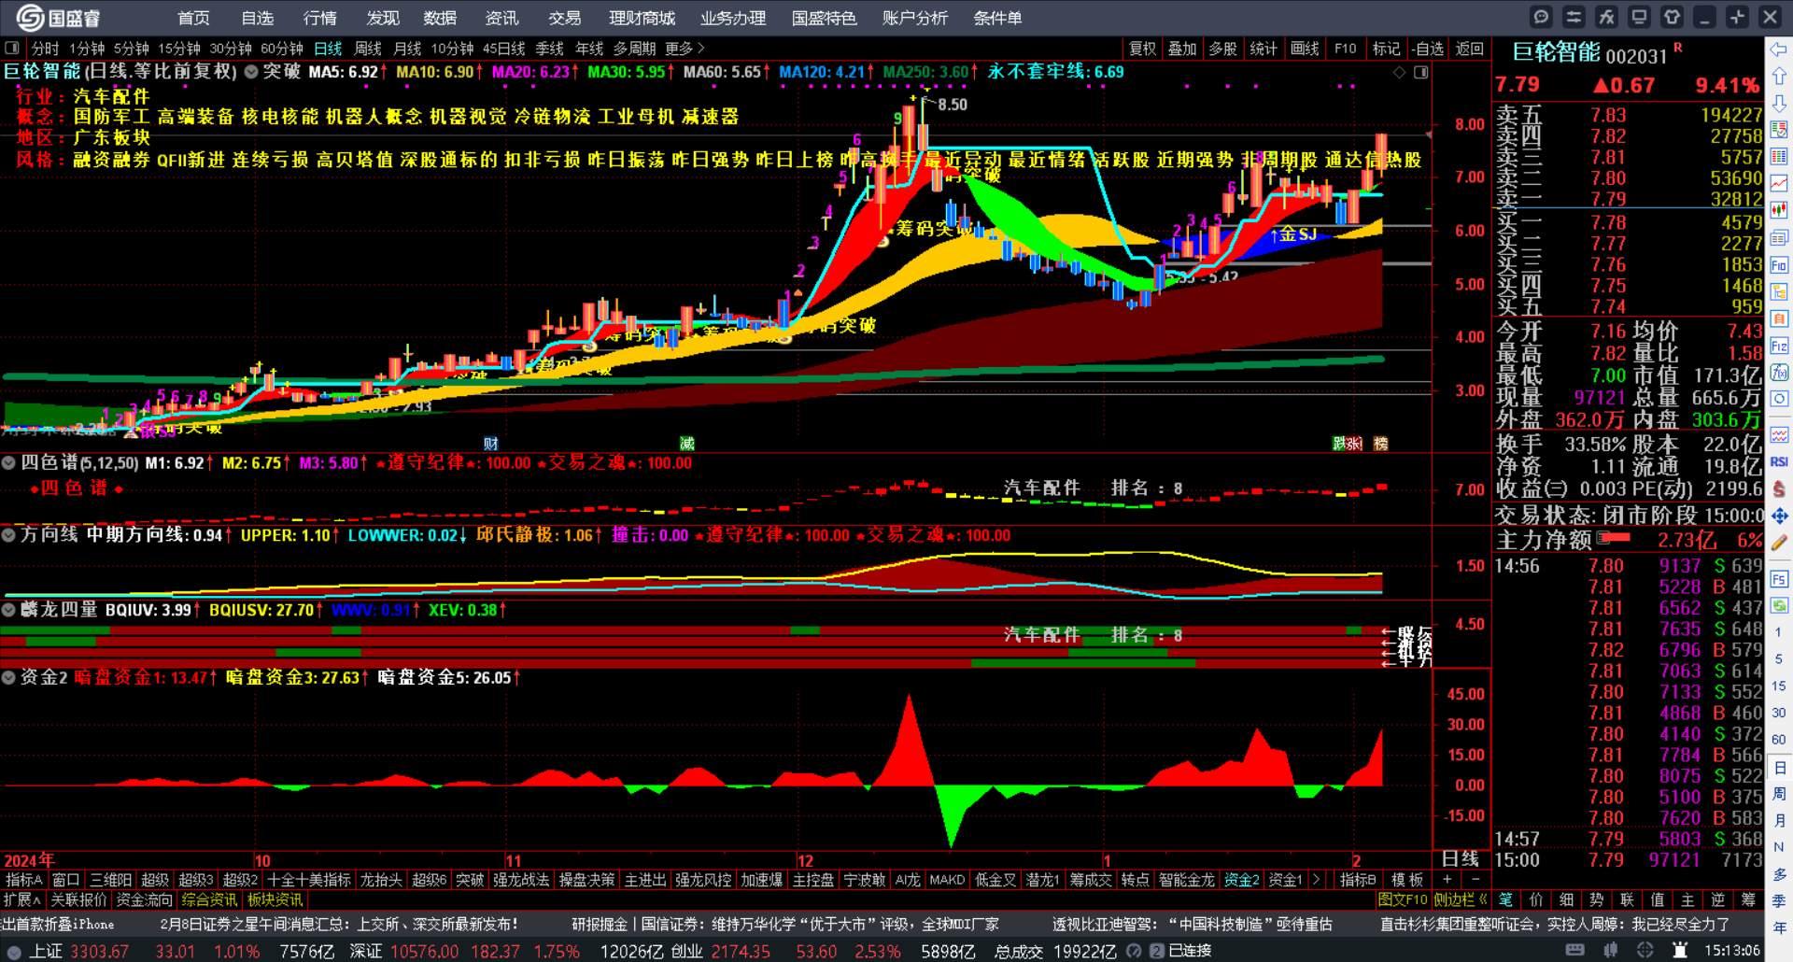This screenshot has height=962, width=1793.
Task: Click the minus to remove indicator panel
Action: pyautogui.click(x=1475, y=880)
